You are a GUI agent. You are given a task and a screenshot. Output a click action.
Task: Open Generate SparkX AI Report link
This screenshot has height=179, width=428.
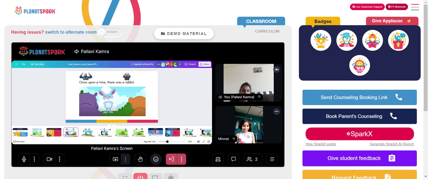click(x=392, y=144)
